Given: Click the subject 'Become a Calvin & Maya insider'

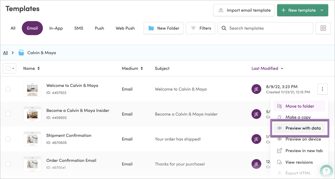Looking at the screenshot, I should pyautogui.click(x=186, y=114).
